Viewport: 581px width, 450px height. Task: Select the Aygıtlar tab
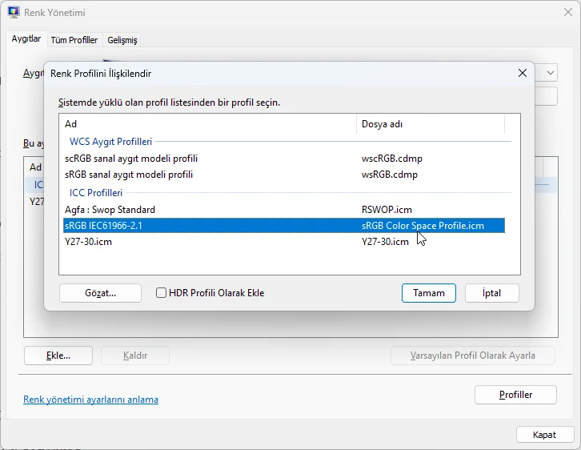coord(26,38)
